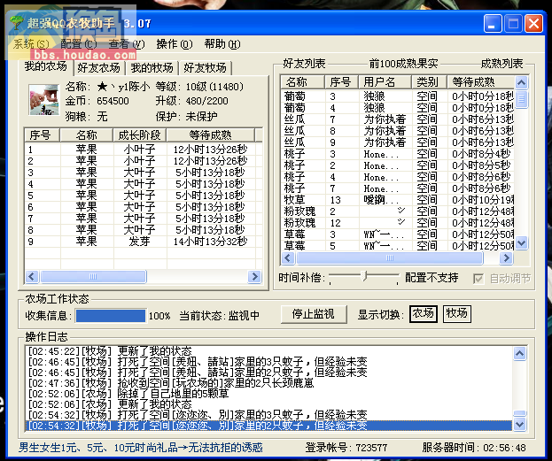Select 牧草 row with 序号 13

pyautogui.click(x=398, y=200)
